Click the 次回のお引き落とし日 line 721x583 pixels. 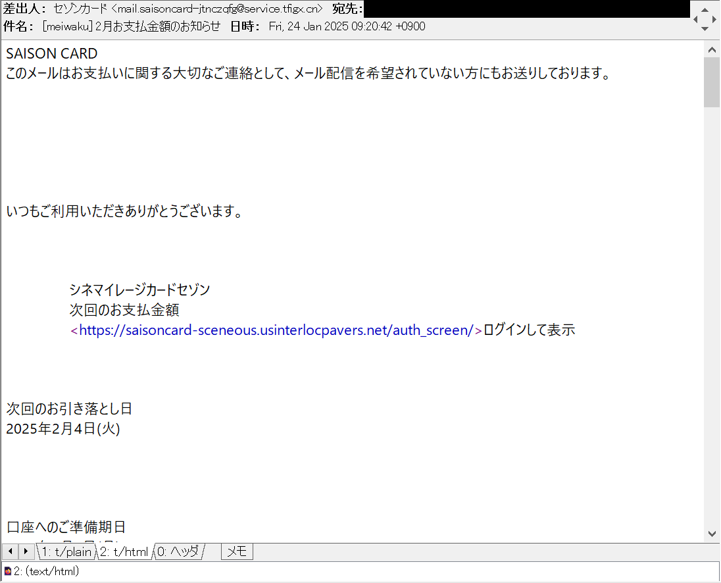pos(70,408)
